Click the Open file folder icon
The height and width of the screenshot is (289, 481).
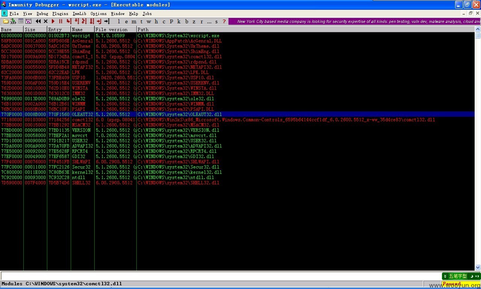(x=6, y=21)
